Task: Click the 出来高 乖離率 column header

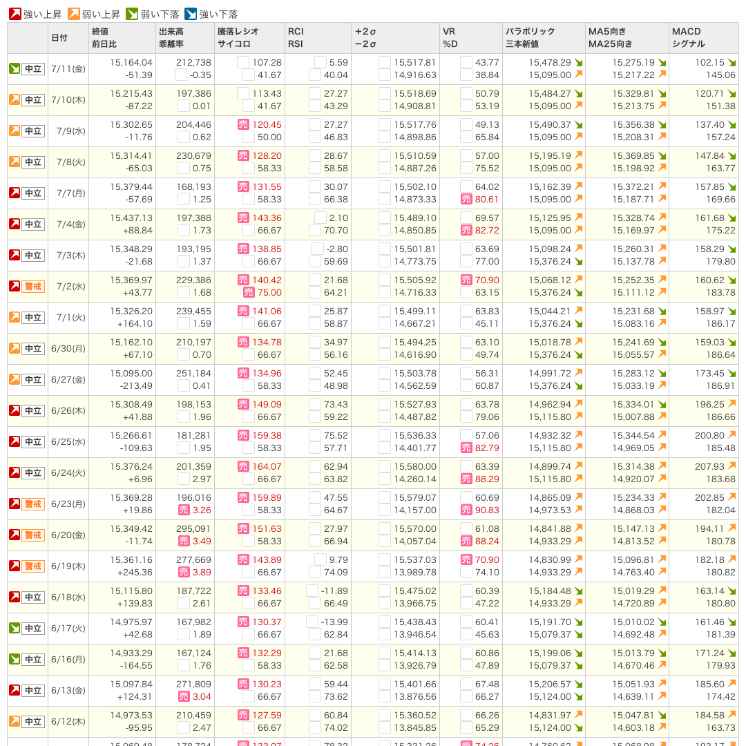Action: click(185, 37)
